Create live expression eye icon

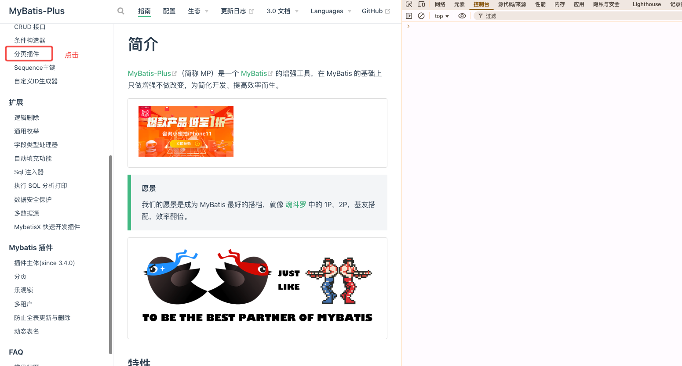pyautogui.click(x=462, y=16)
